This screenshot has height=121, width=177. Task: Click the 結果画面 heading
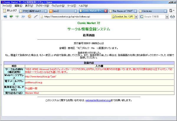(x=89, y=35)
